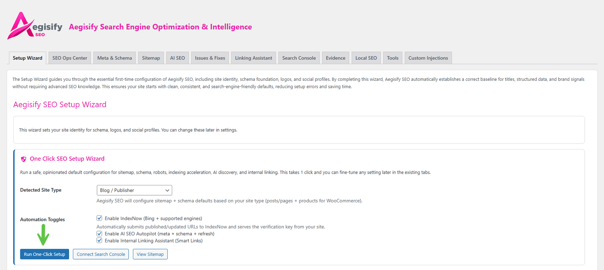Click the Connect Search Console button
Viewport: 604px width, 270px height.
click(101, 254)
